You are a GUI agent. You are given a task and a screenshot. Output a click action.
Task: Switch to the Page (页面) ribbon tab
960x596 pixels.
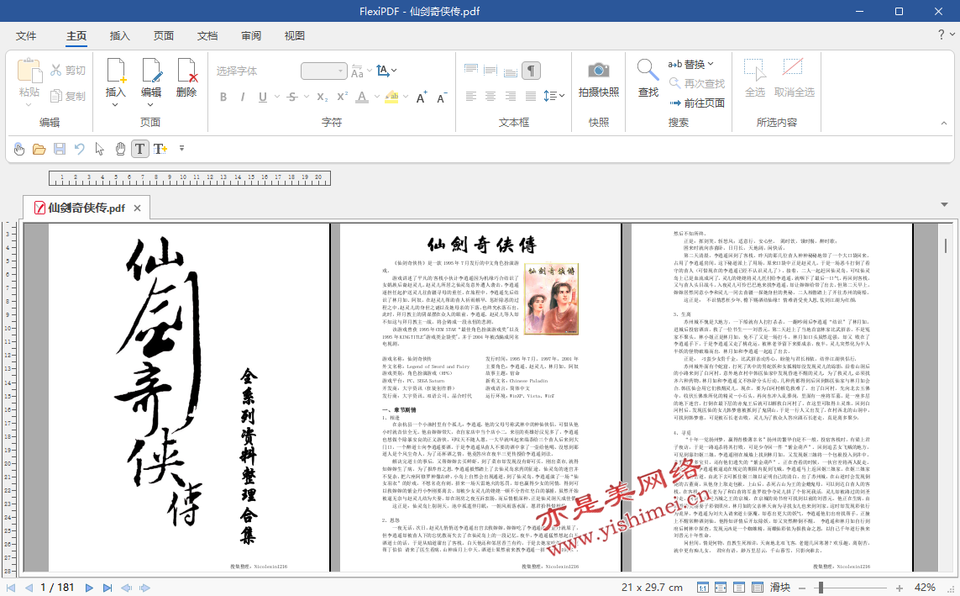(164, 35)
